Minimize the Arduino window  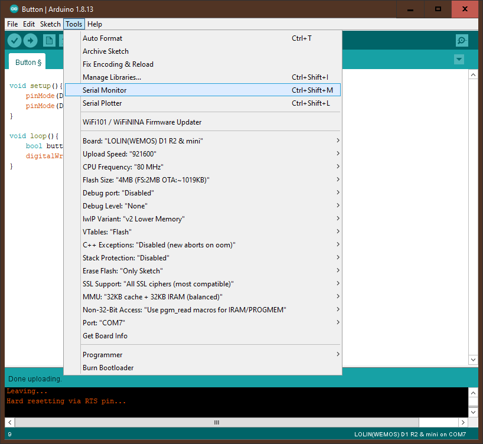[x=410, y=9]
